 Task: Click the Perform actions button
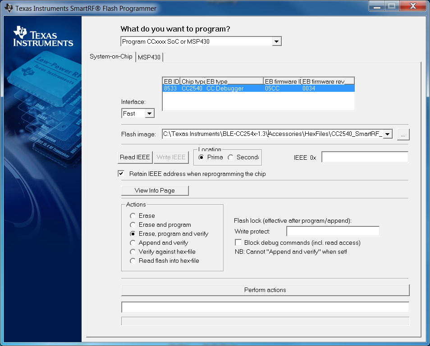pos(265,290)
